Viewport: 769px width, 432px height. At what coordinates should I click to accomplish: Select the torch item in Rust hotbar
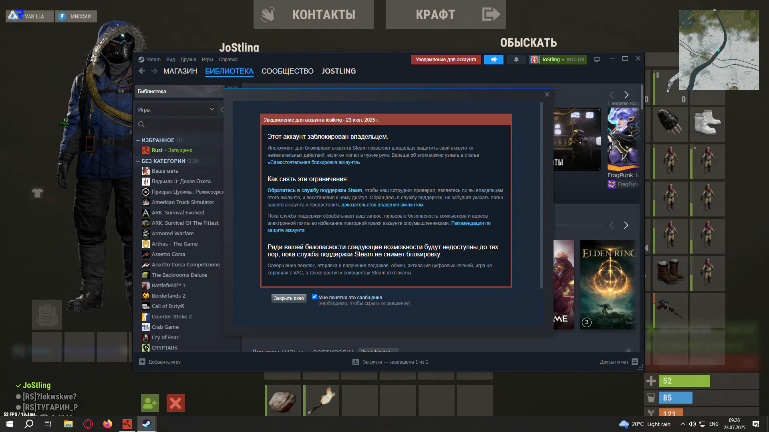click(322, 400)
